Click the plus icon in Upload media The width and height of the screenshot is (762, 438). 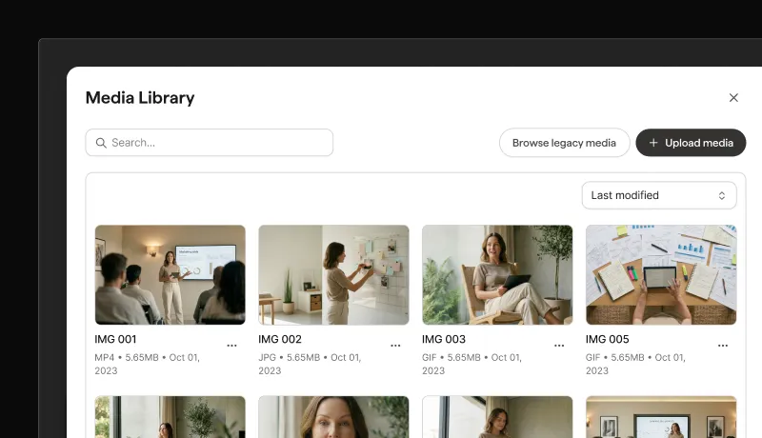[653, 143]
